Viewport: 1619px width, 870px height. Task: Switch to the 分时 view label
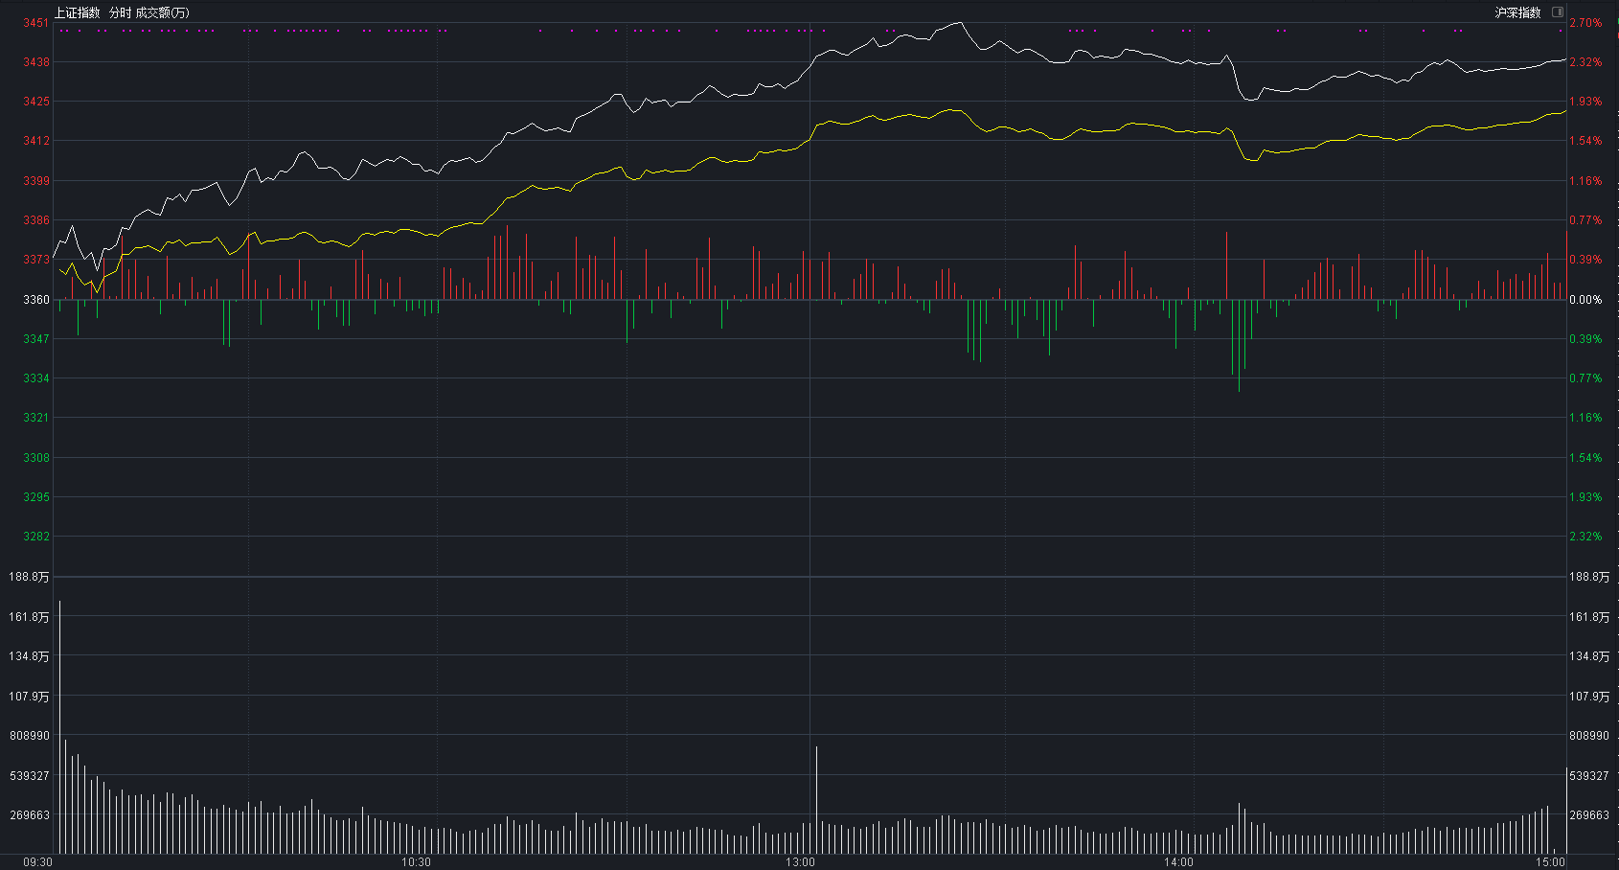[120, 12]
